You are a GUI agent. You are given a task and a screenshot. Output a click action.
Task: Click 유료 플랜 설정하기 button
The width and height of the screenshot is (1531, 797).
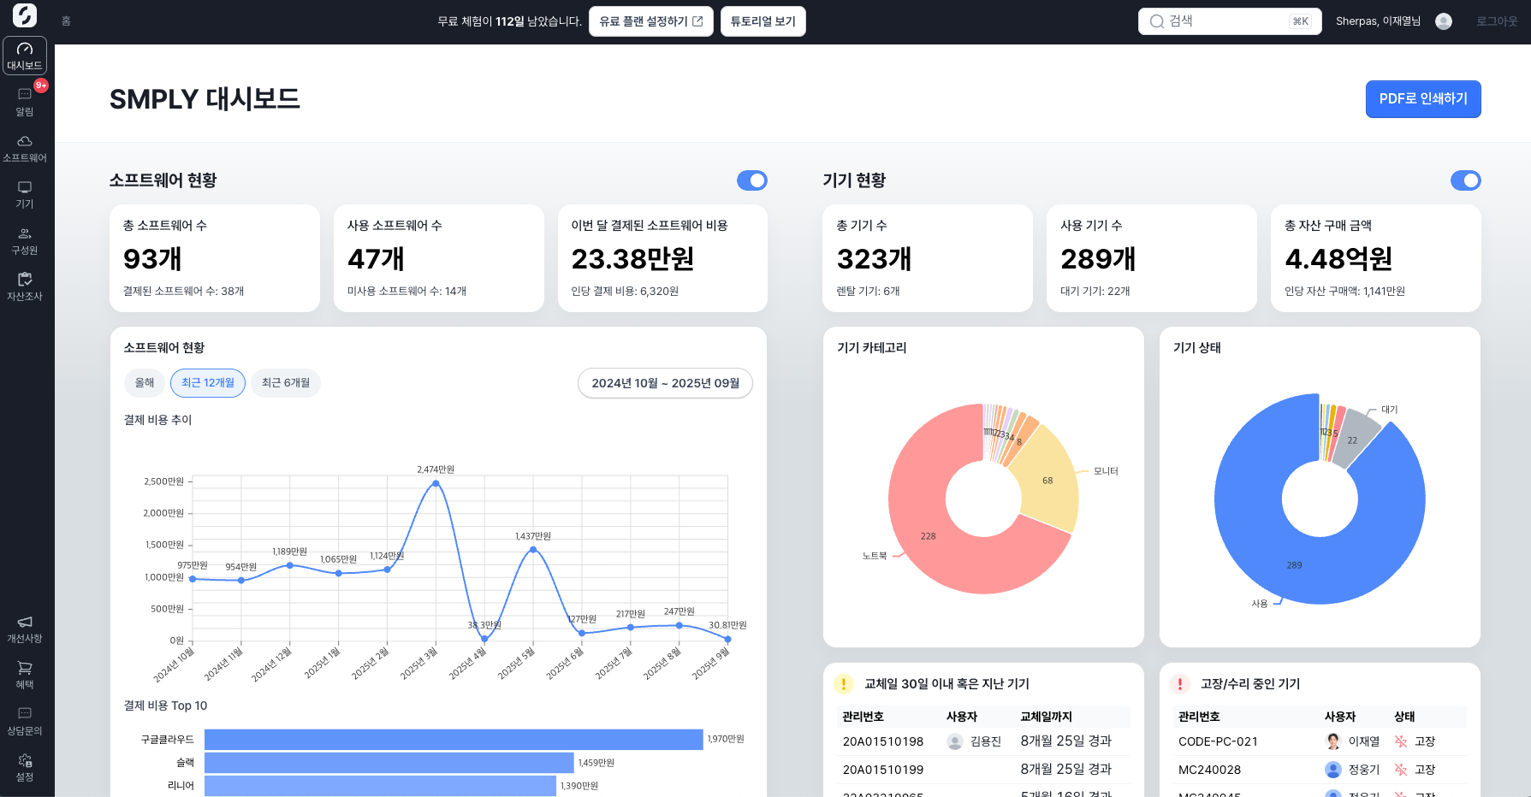click(x=650, y=21)
